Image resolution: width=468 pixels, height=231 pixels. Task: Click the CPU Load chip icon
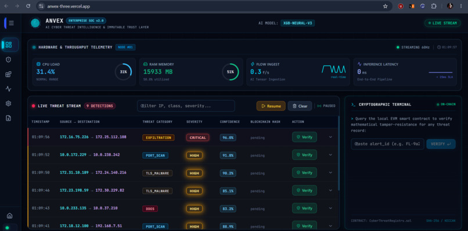coord(38,64)
